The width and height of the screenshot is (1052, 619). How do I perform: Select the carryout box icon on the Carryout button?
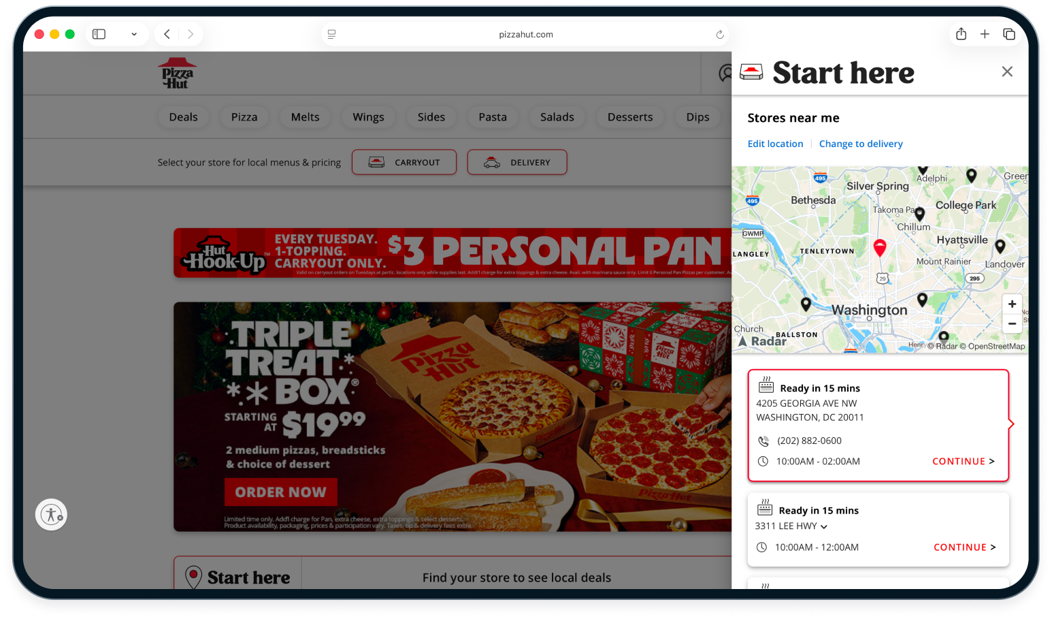[x=376, y=161]
